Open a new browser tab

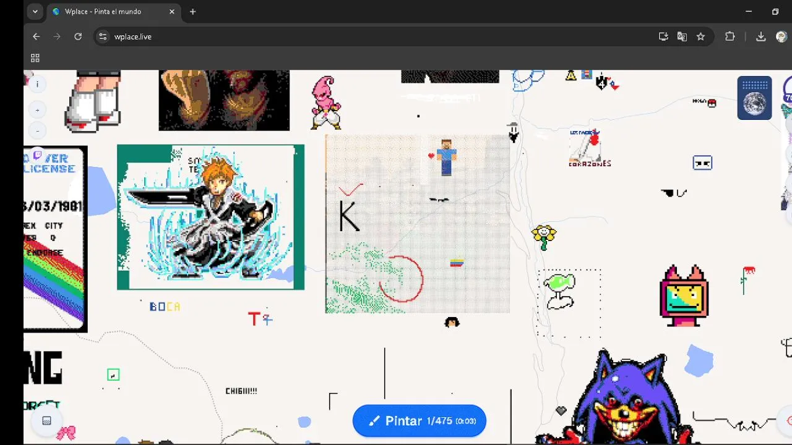(192, 12)
